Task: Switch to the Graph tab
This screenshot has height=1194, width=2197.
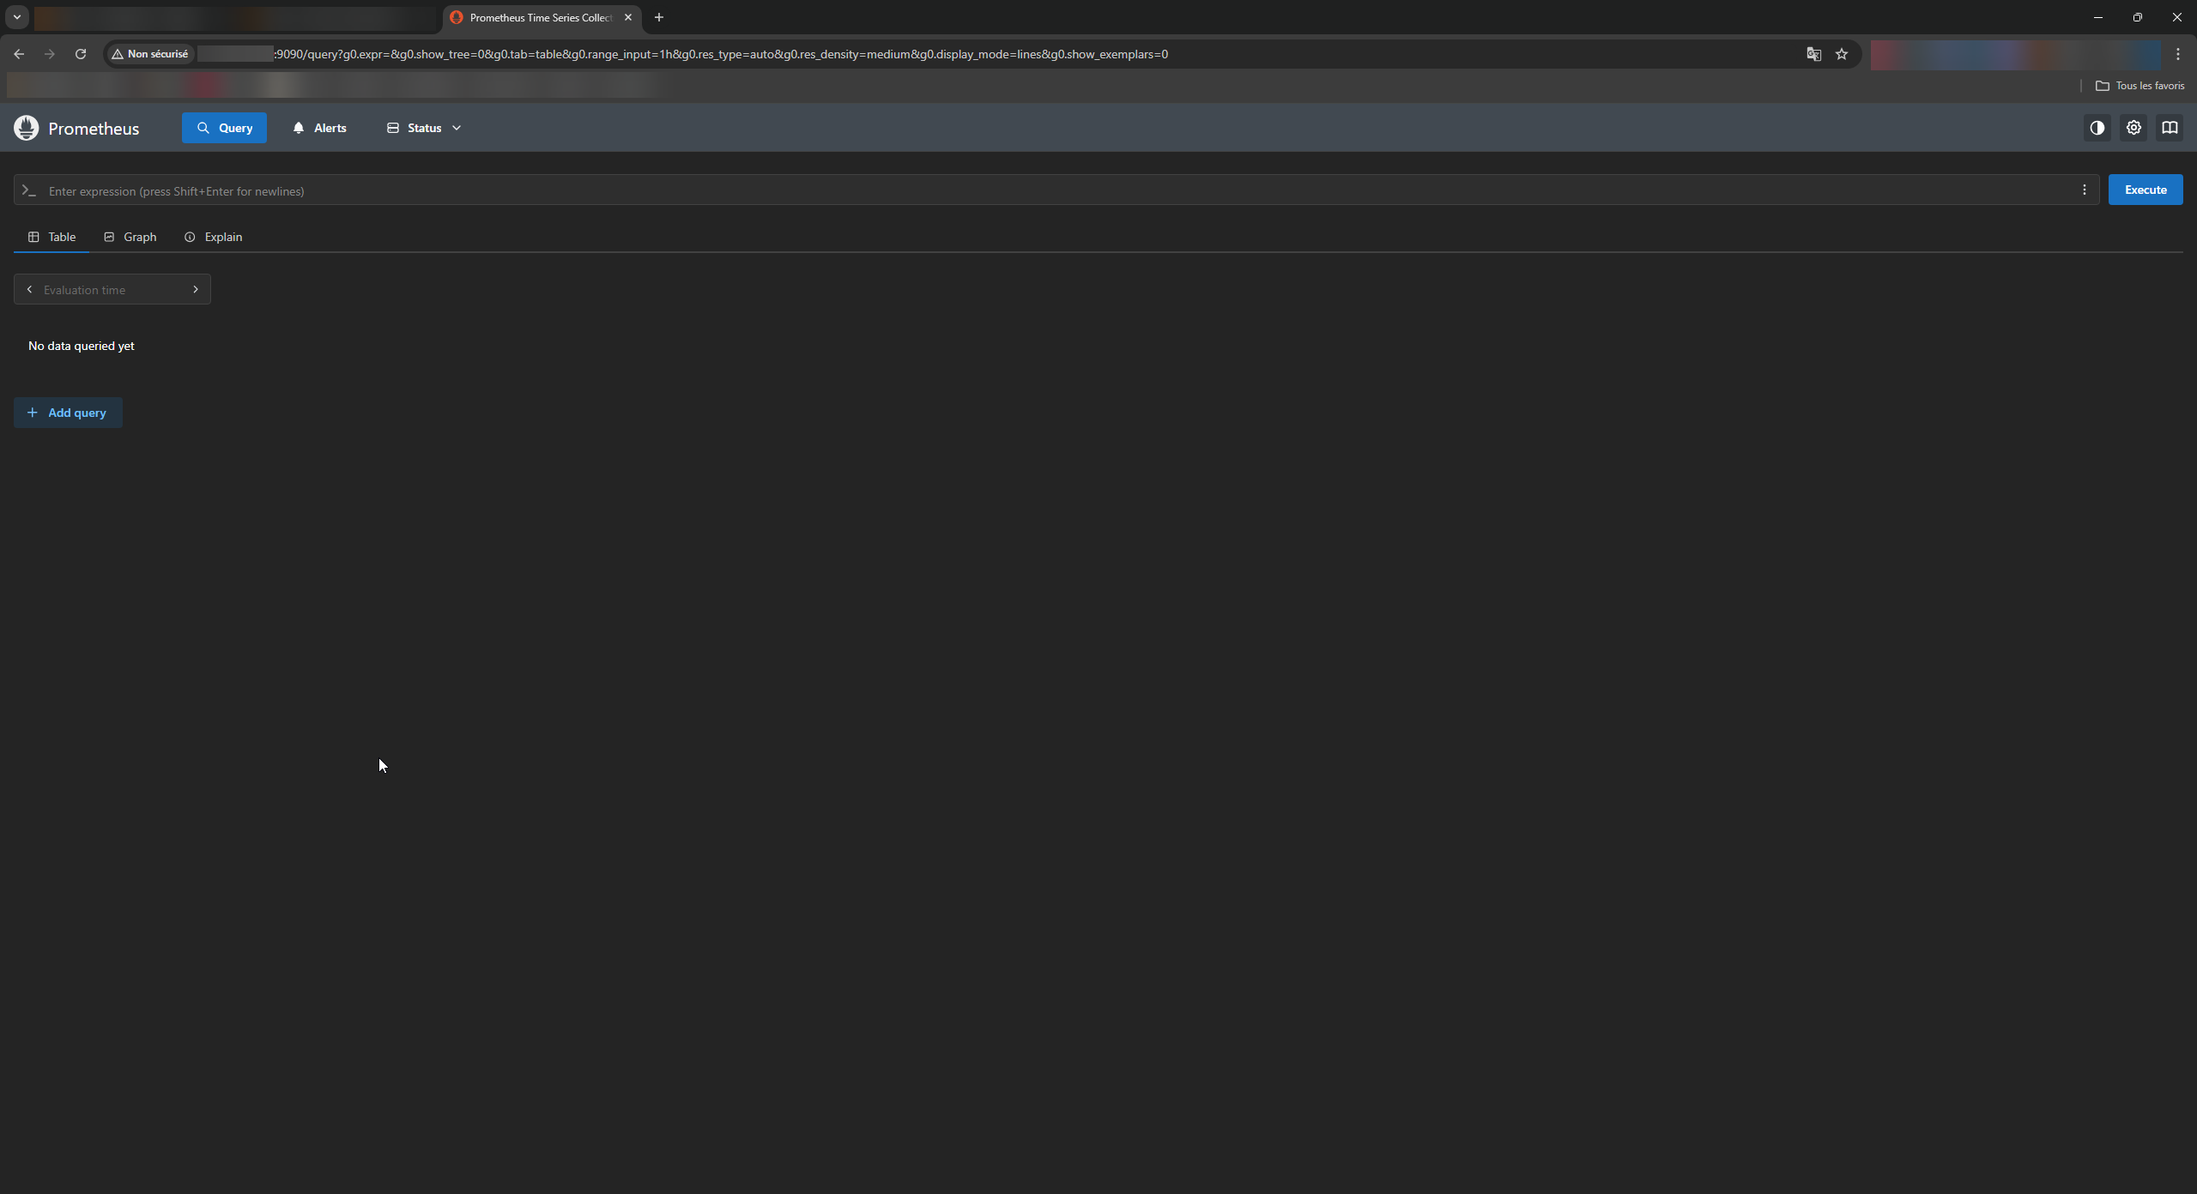Action: coord(130,237)
